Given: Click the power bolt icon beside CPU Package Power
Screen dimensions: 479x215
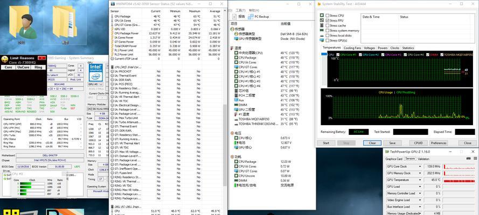Looking at the screenshot, I should click(112, 33).
